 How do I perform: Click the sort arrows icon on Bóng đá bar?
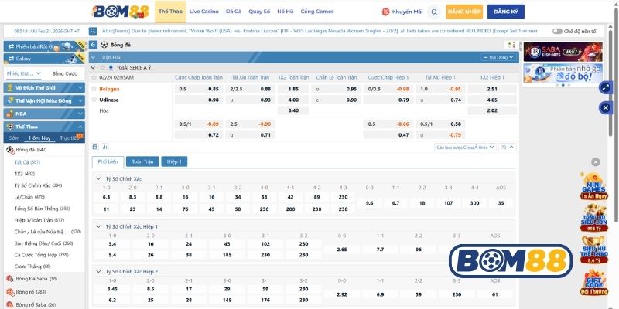tap(511, 45)
